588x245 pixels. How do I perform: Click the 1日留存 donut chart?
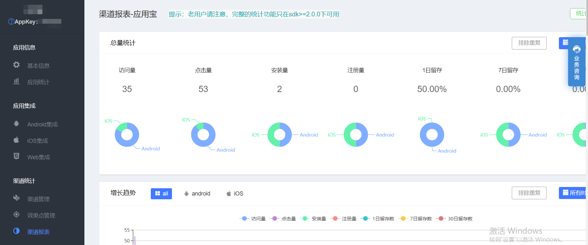432,135
